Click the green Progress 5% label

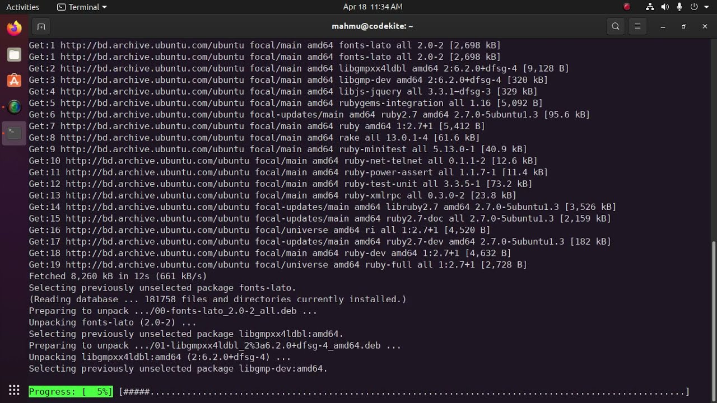71,392
